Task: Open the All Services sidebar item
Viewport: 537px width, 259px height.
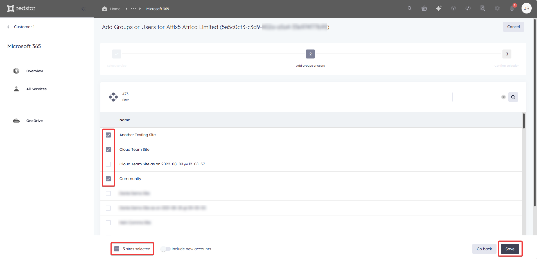Action: click(37, 89)
